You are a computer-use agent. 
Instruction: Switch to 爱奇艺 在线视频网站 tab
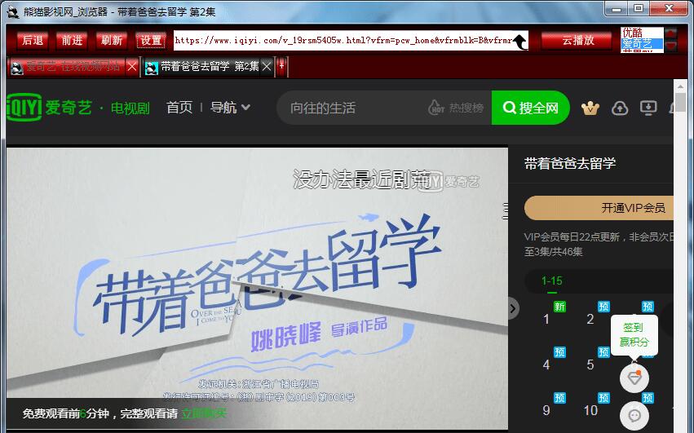tap(72, 67)
